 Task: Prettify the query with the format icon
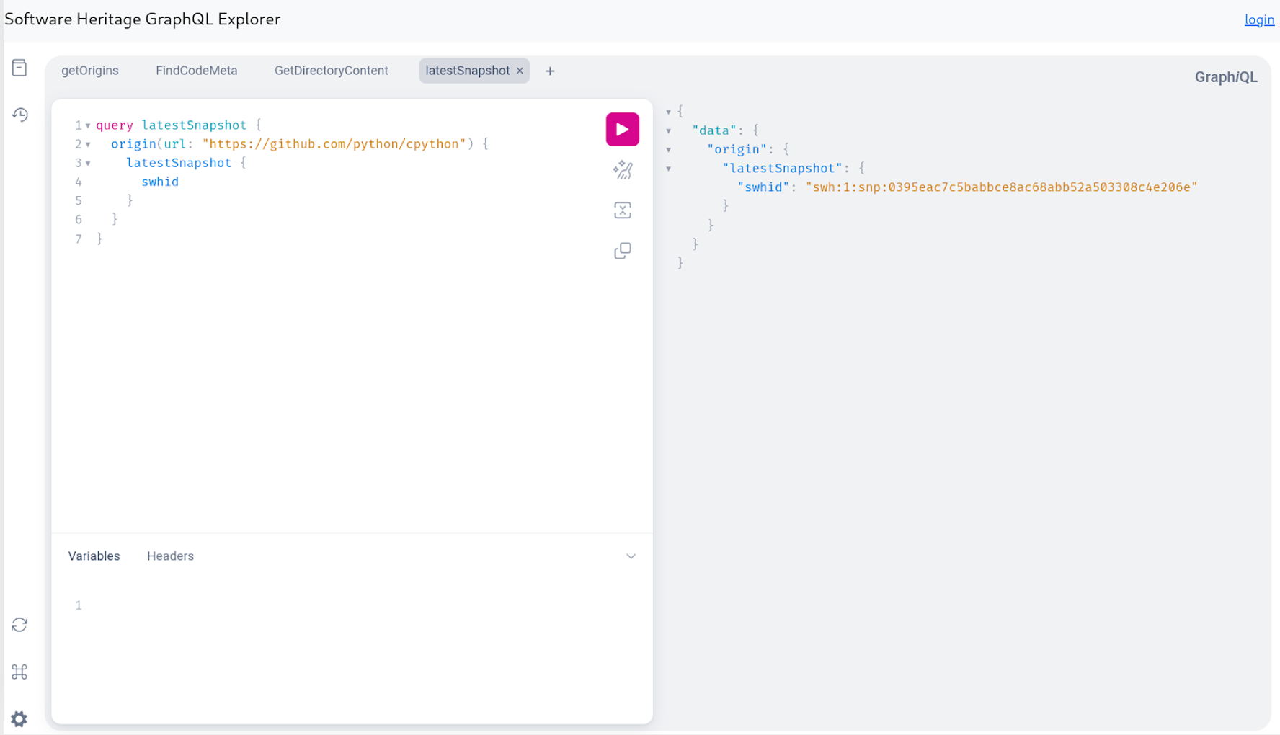(x=622, y=170)
